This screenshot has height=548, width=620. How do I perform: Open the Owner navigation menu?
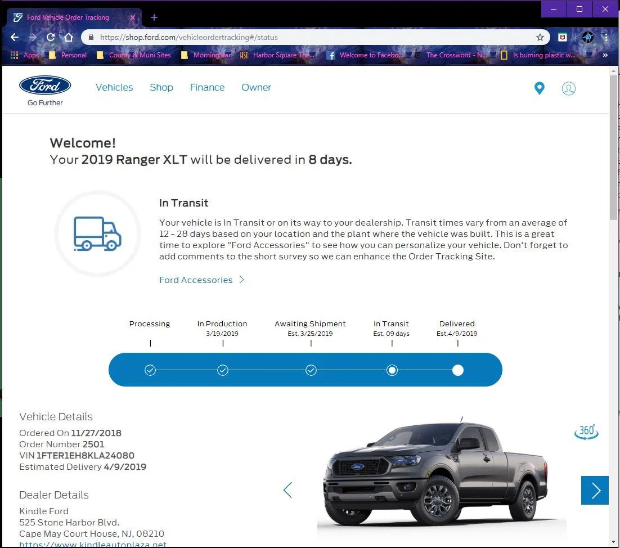[x=256, y=87]
